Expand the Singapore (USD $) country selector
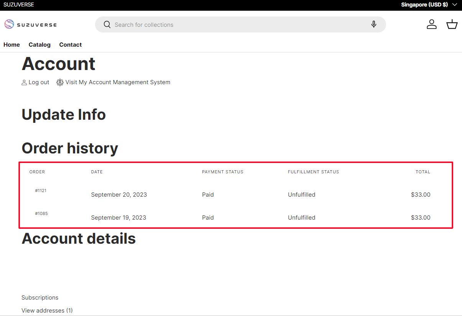This screenshot has width=462, height=316. point(424,5)
